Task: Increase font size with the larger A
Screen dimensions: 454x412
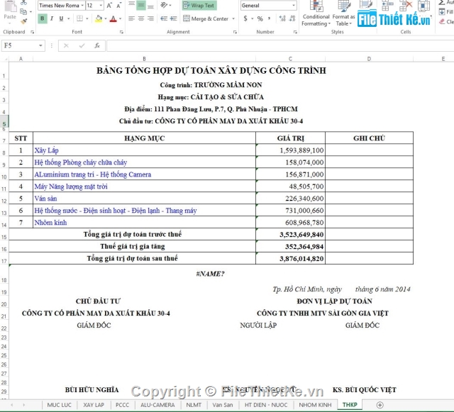Action: [109, 6]
